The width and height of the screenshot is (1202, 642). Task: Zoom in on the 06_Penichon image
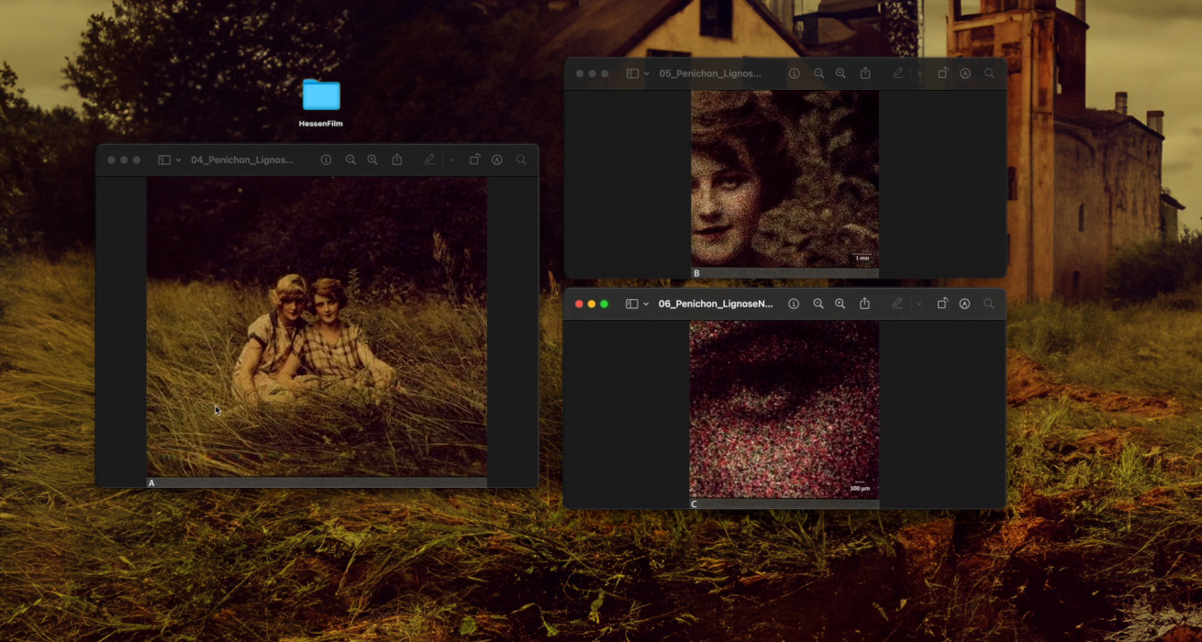point(840,304)
